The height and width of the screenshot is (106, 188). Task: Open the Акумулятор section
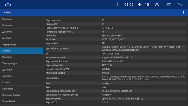tap(21, 44)
